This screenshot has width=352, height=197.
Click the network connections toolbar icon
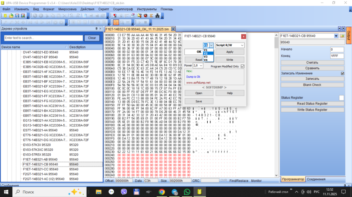point(157,16)
